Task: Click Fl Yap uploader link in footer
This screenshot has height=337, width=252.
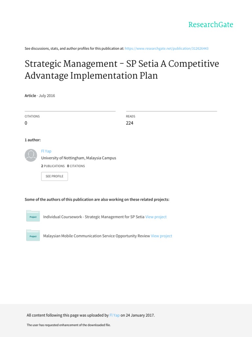Action: coord(115,315)
